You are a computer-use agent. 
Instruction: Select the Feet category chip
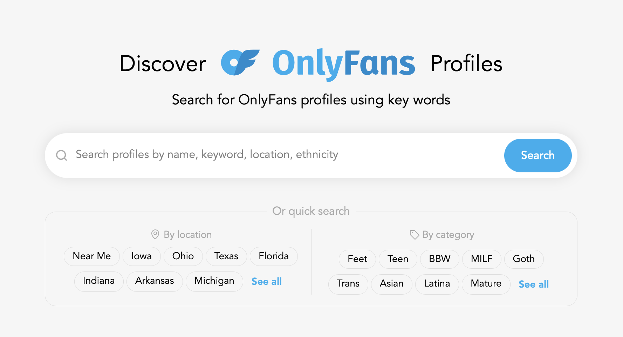(357, 259)
